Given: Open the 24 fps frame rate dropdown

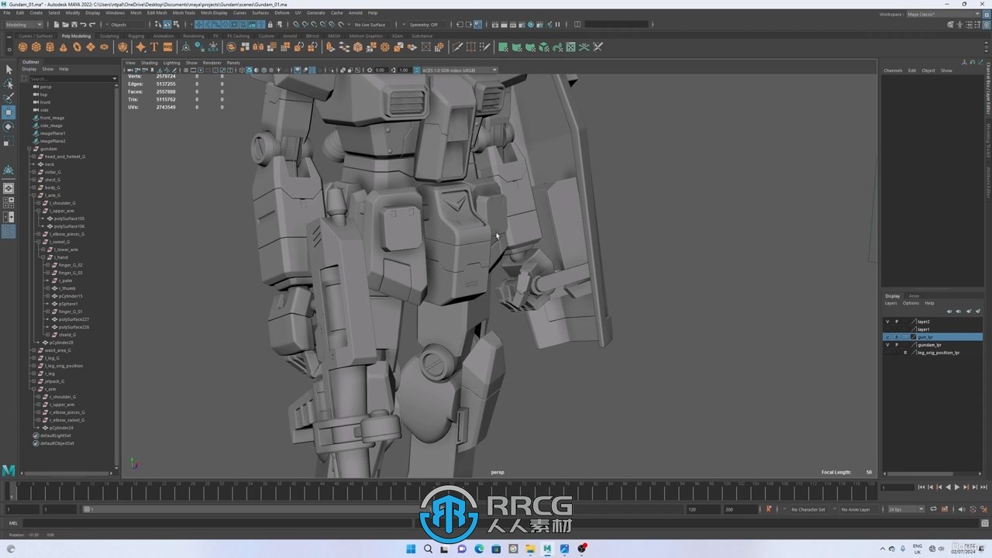Looking at the screenshot, I should click(906, 509).
